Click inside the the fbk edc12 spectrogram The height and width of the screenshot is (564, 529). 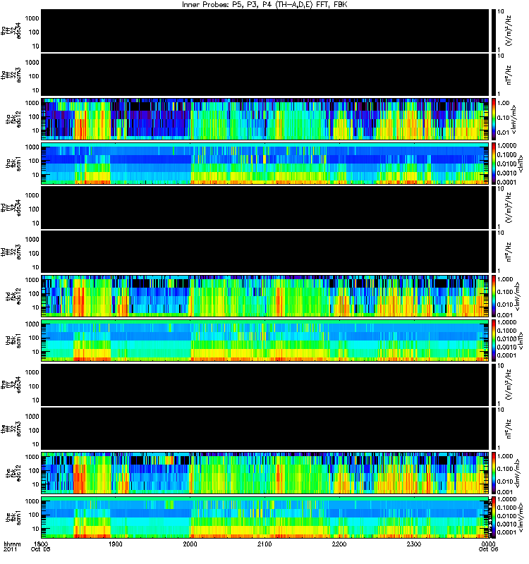pyautogui.click(x=265, y=473)
